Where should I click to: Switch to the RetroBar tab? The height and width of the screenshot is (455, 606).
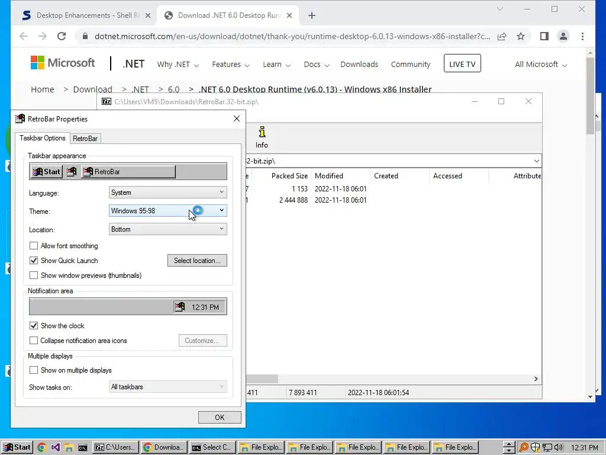[85, 139]
